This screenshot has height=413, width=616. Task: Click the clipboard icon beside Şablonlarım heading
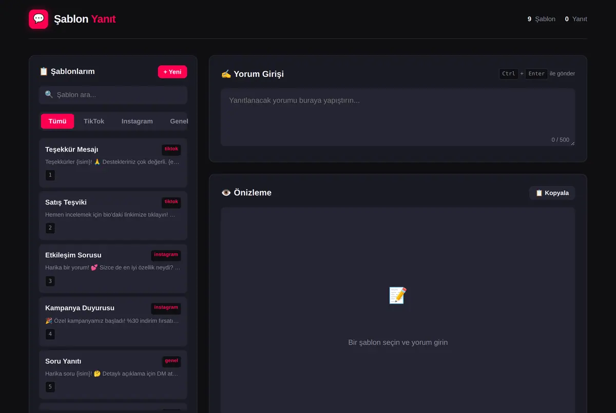coord(44,72)
